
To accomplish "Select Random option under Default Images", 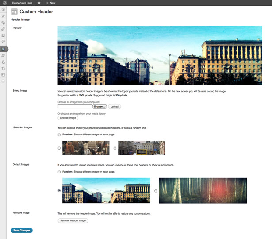I will (x=59, y=172).
